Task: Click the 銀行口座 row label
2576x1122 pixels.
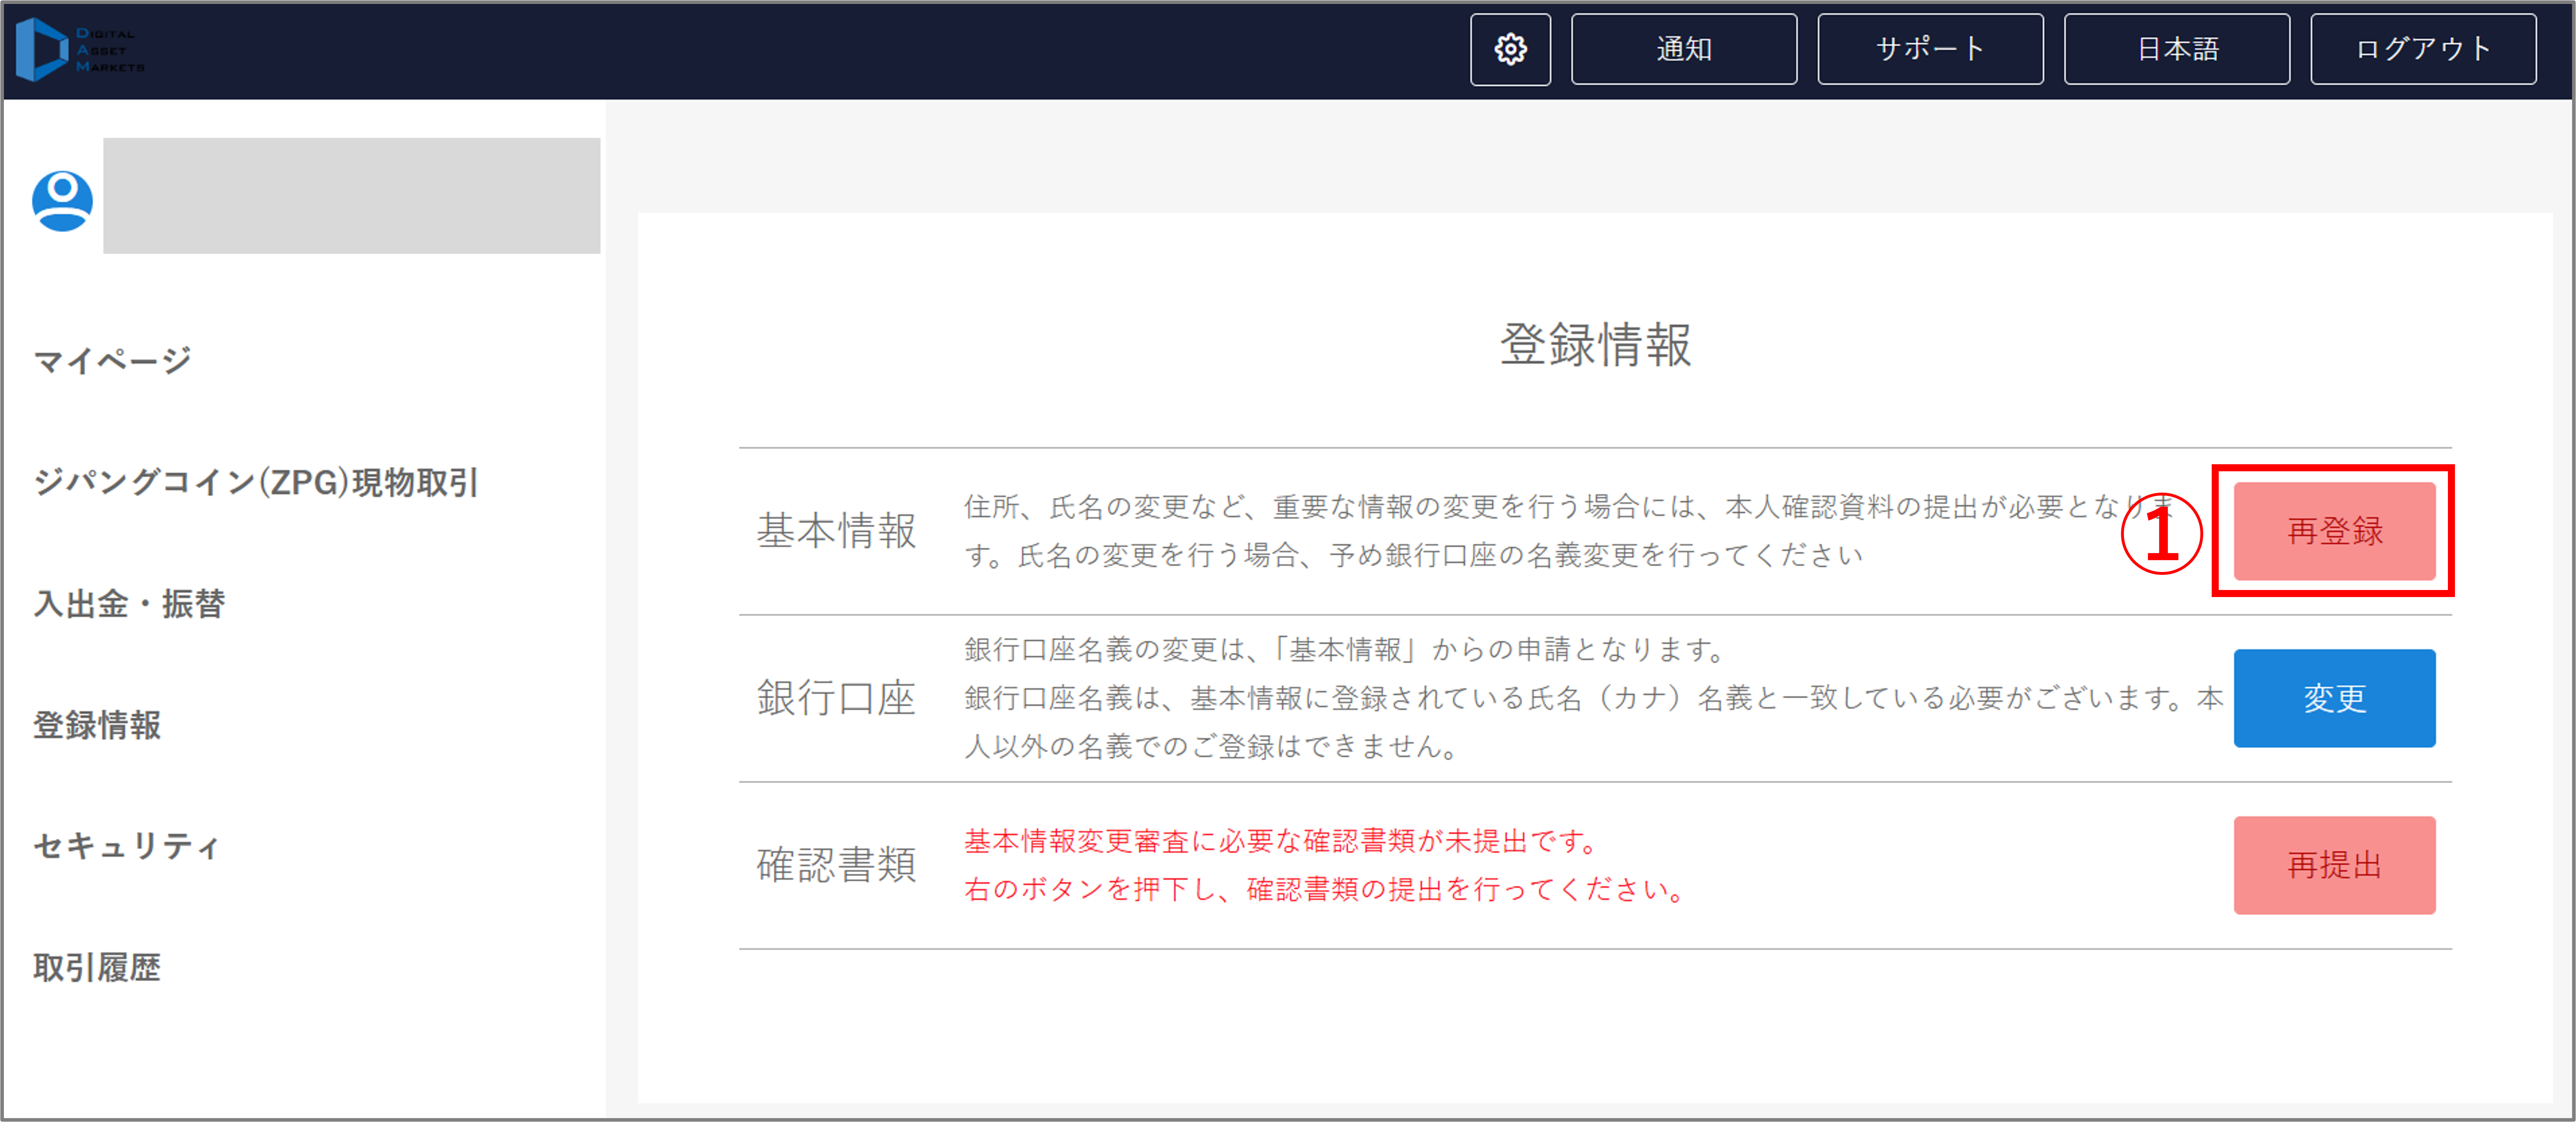Action: [836, 698]
